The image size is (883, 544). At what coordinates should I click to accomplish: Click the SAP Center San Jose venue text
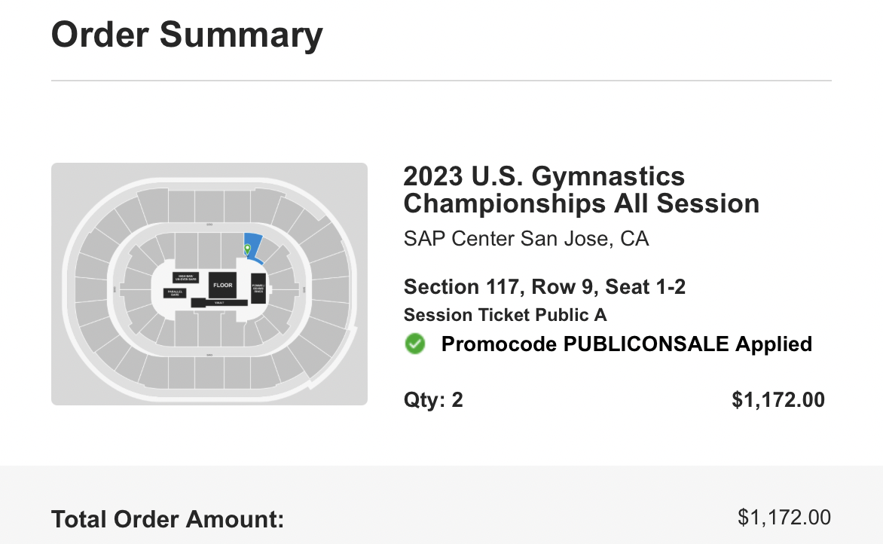(526, 239)
